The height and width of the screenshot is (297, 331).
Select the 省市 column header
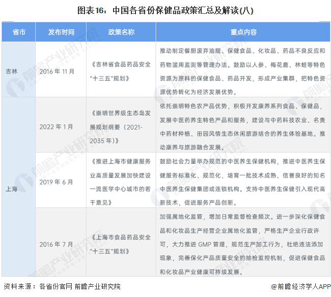tap(19, 32)
